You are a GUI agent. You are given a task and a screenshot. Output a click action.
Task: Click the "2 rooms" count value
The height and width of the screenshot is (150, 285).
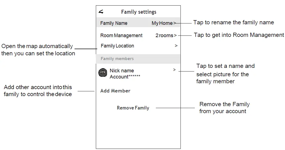click(164, 35)
